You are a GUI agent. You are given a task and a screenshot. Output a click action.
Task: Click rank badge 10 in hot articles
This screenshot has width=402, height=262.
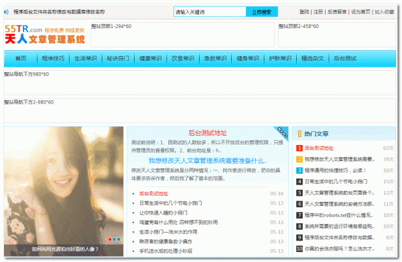299,249
